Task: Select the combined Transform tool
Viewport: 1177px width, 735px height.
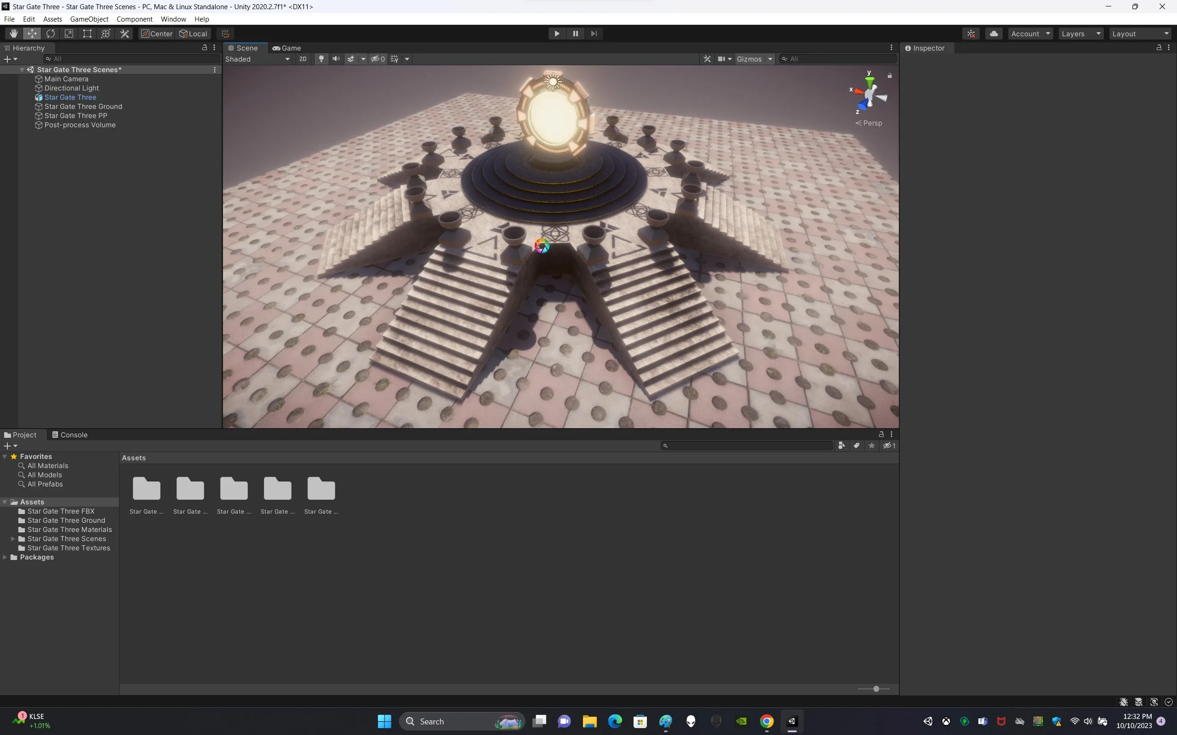Action: click(106, 34)
